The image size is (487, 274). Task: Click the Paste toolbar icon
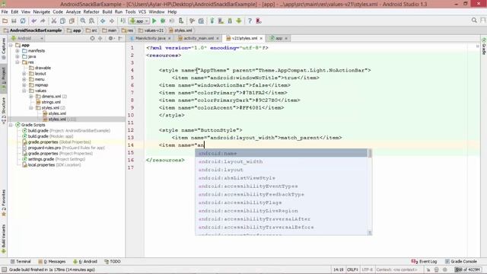point(72,21)
